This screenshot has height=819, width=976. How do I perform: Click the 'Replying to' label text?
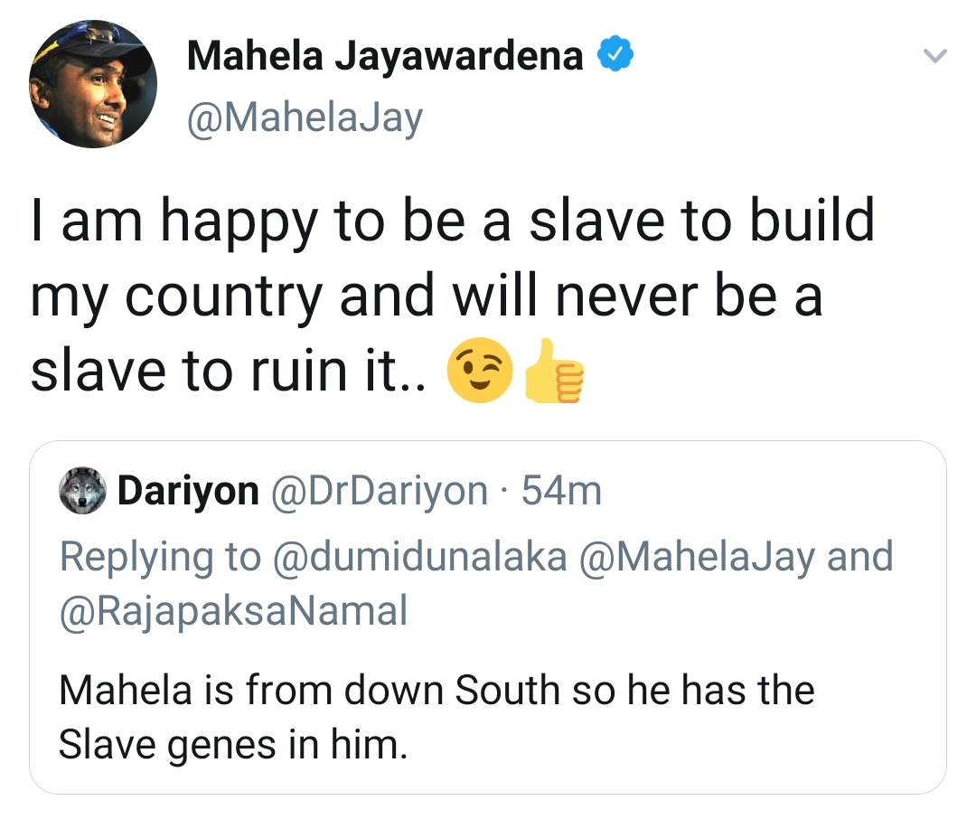[x=160, y=557]
